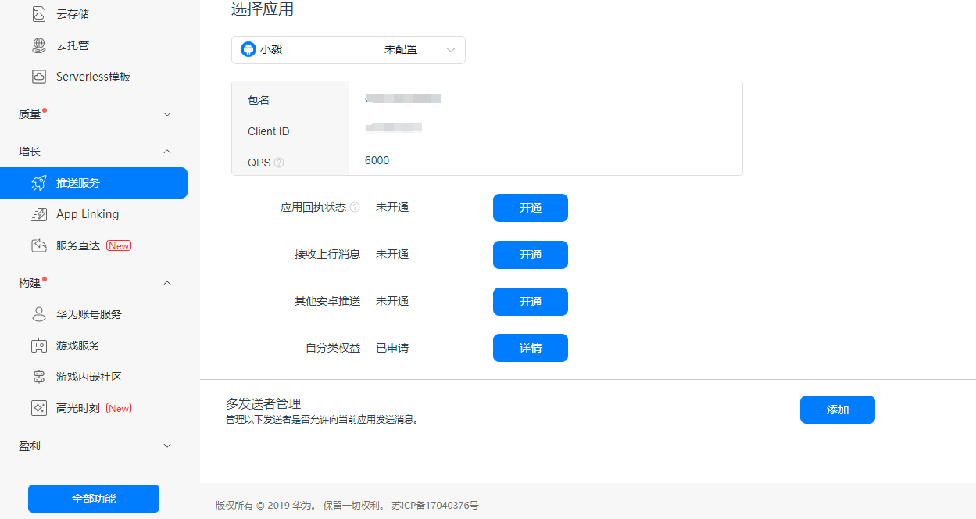976x519 pixels.
Task: Click 开通 for 其他安卓推送
Action: click(531, 302)
